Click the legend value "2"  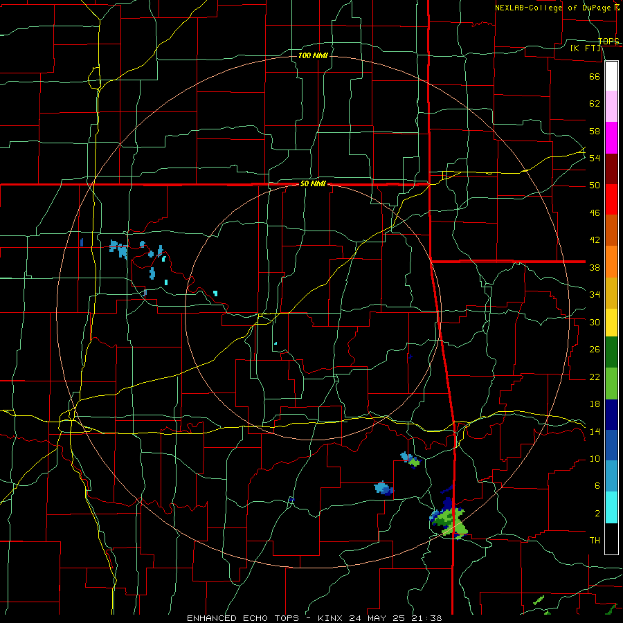pyautogui.click(x=597, y=514)
